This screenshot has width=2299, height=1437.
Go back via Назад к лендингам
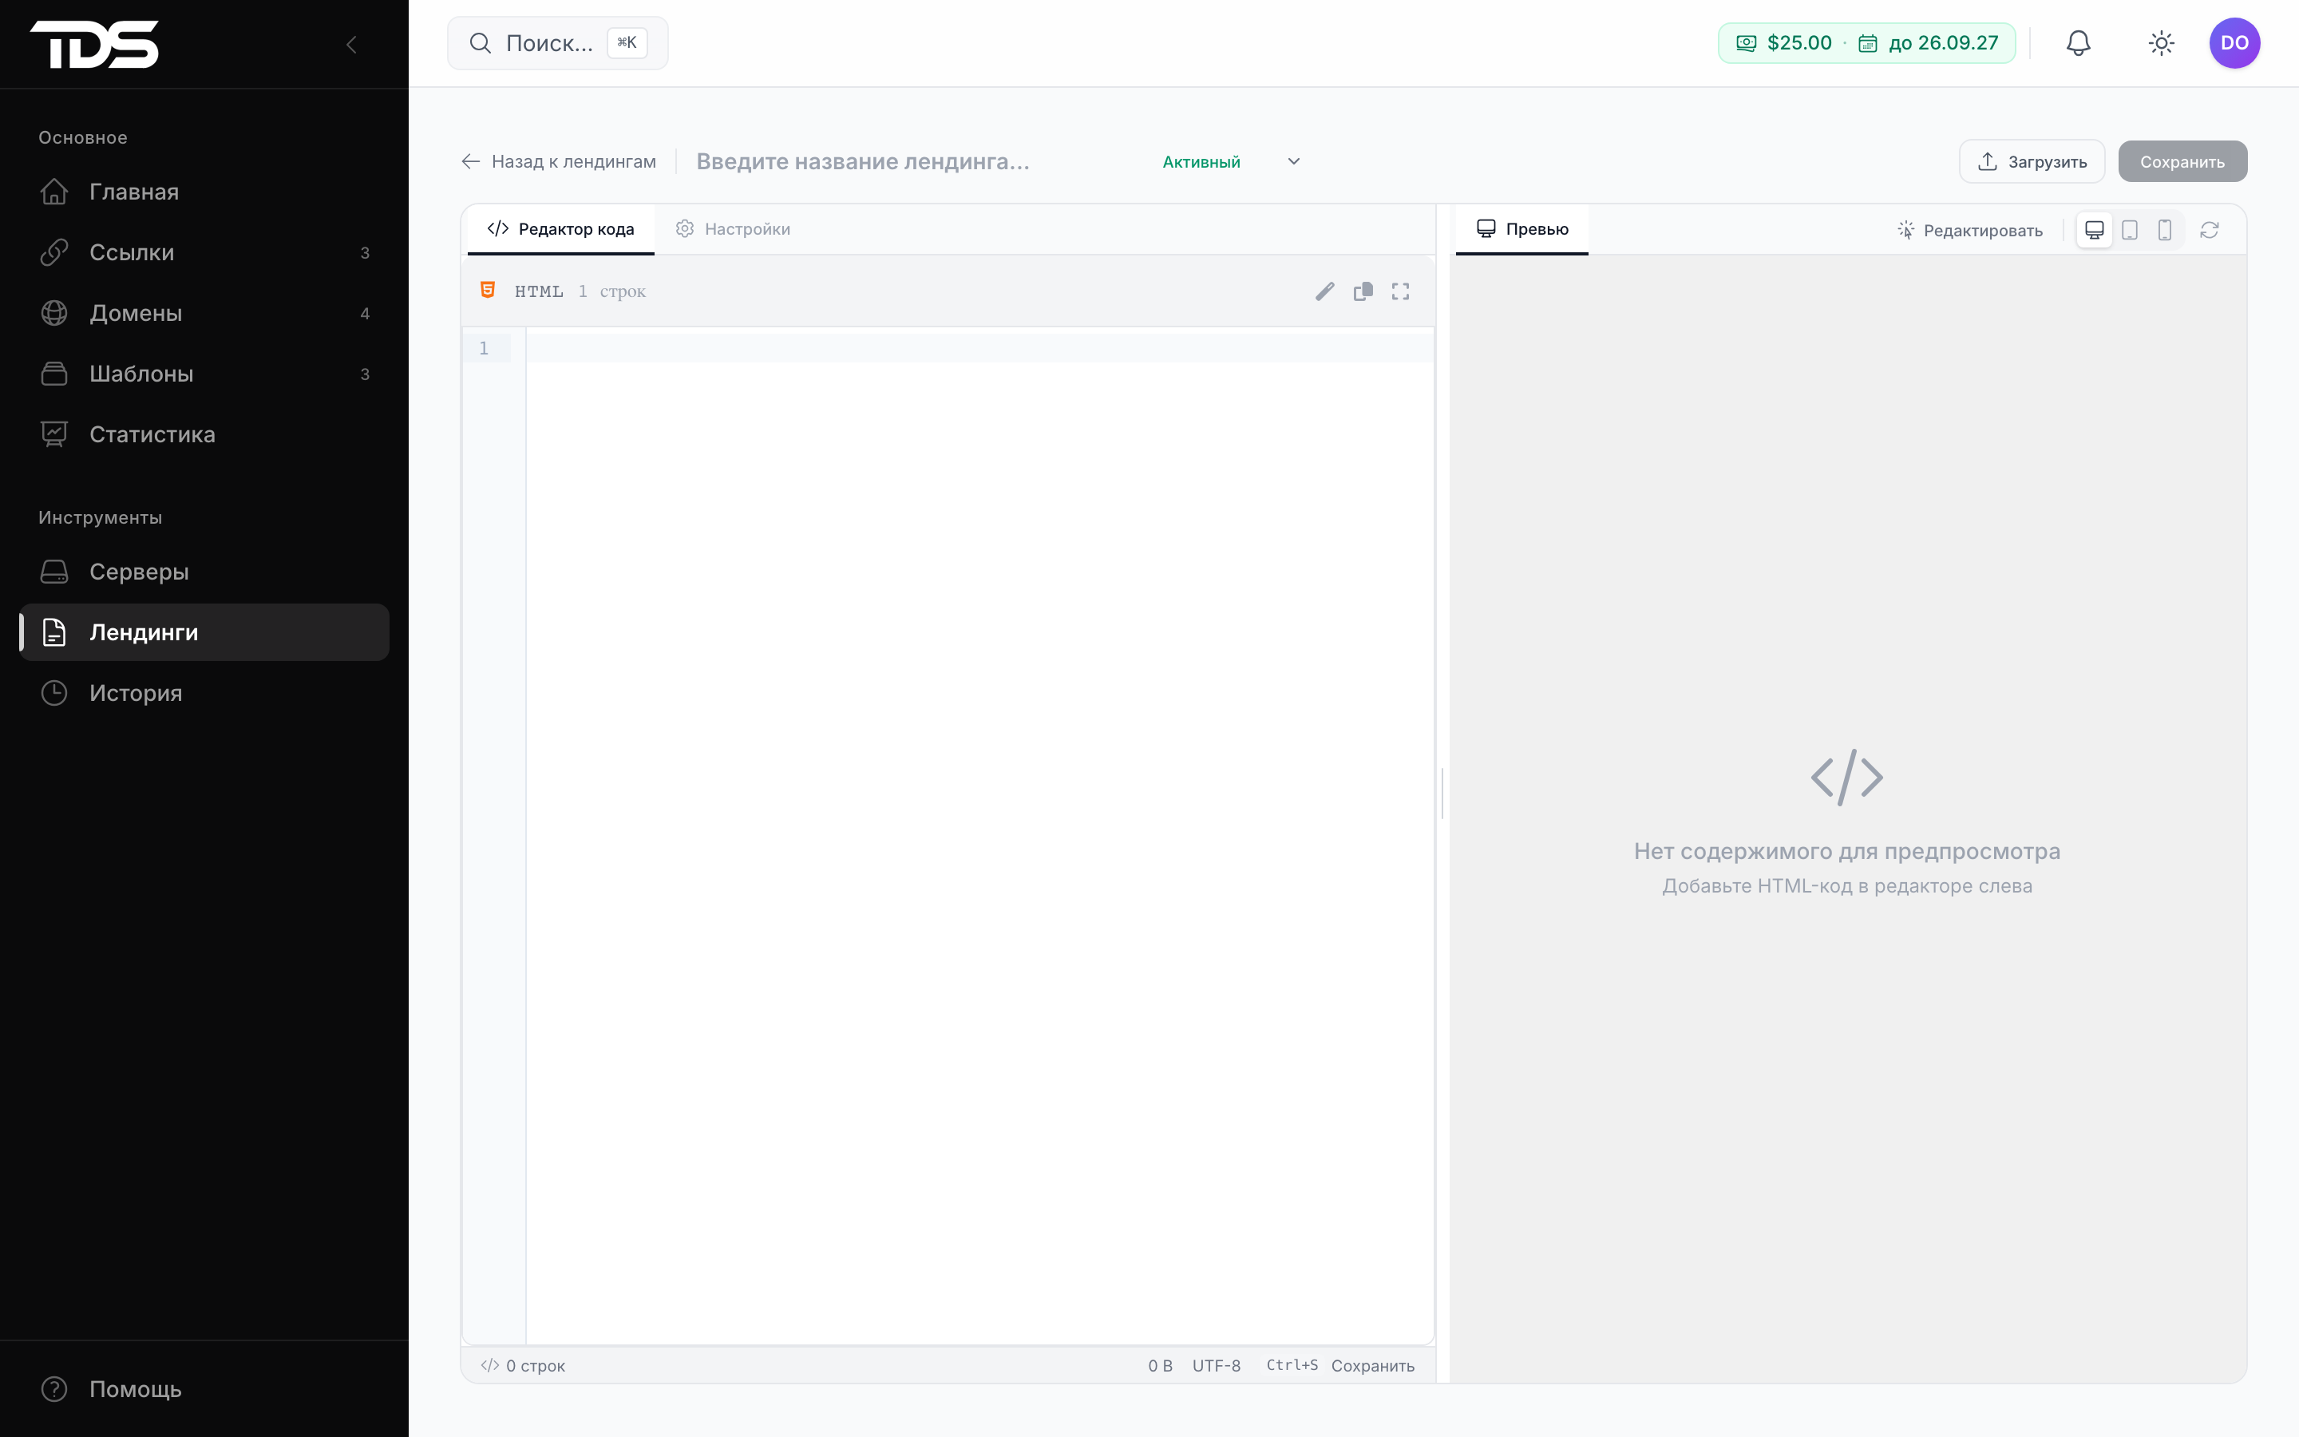coord(559,161)
